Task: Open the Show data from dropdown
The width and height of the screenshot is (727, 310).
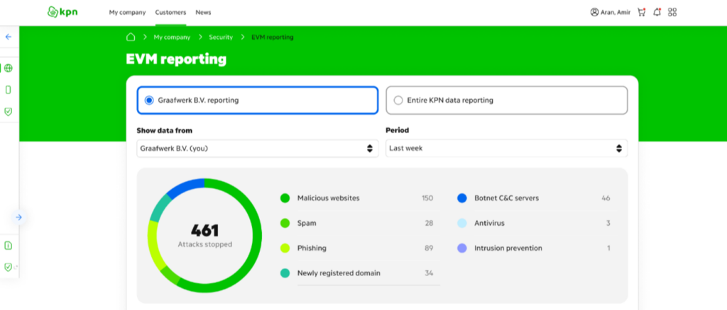Action: pyautogui.click(x=257, y=149)
